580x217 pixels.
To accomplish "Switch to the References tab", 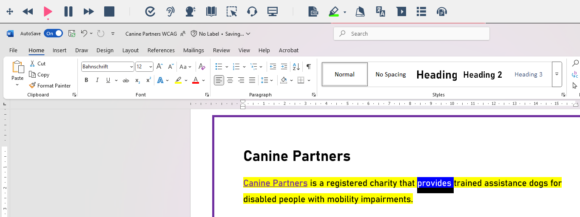I will (x=161, y=50).
